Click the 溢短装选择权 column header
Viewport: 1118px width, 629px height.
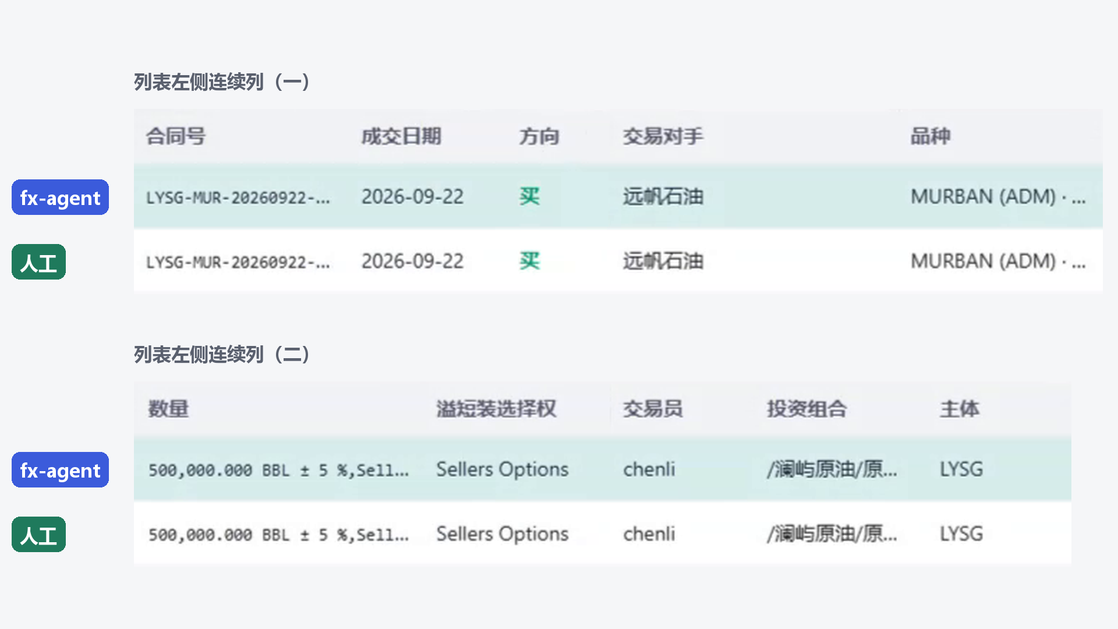point(496,409)
